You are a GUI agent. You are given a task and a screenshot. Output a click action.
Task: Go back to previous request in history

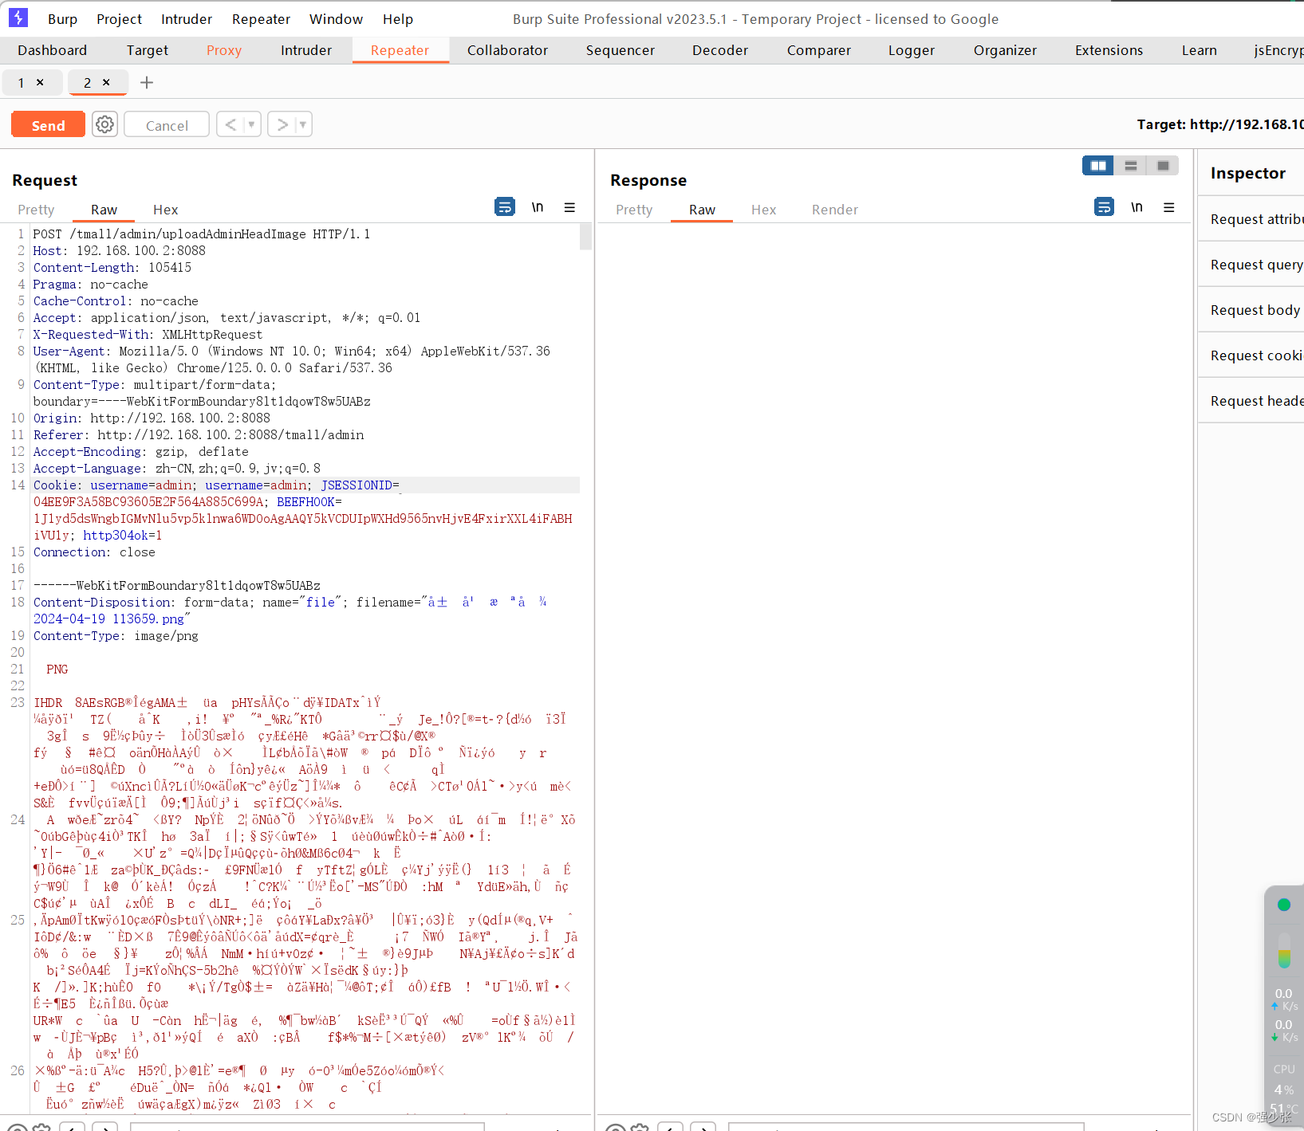(230, 124)
